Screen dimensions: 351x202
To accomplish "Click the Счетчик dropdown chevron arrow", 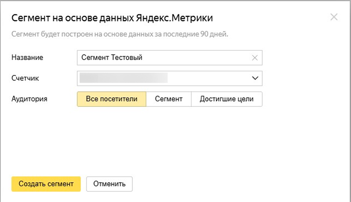I will [255, 78].
